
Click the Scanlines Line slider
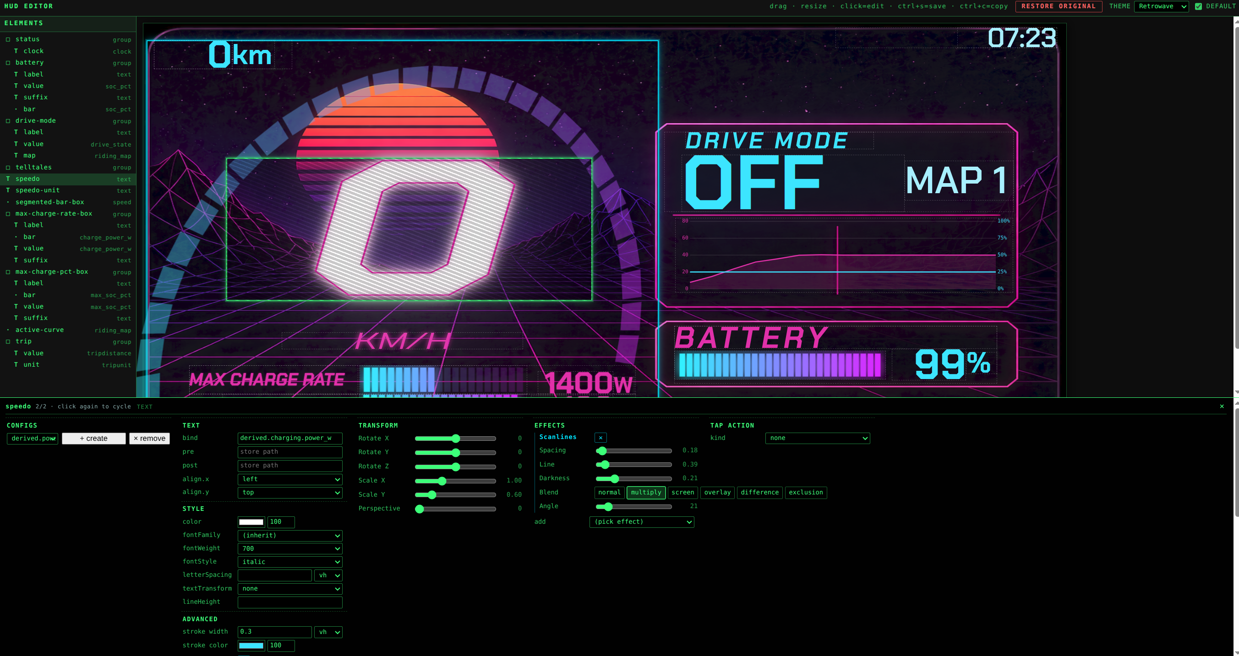633,465
